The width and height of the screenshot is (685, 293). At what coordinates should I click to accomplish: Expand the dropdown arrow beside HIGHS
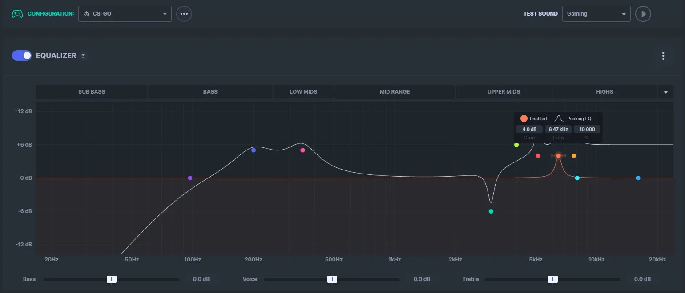click(665, 92)
